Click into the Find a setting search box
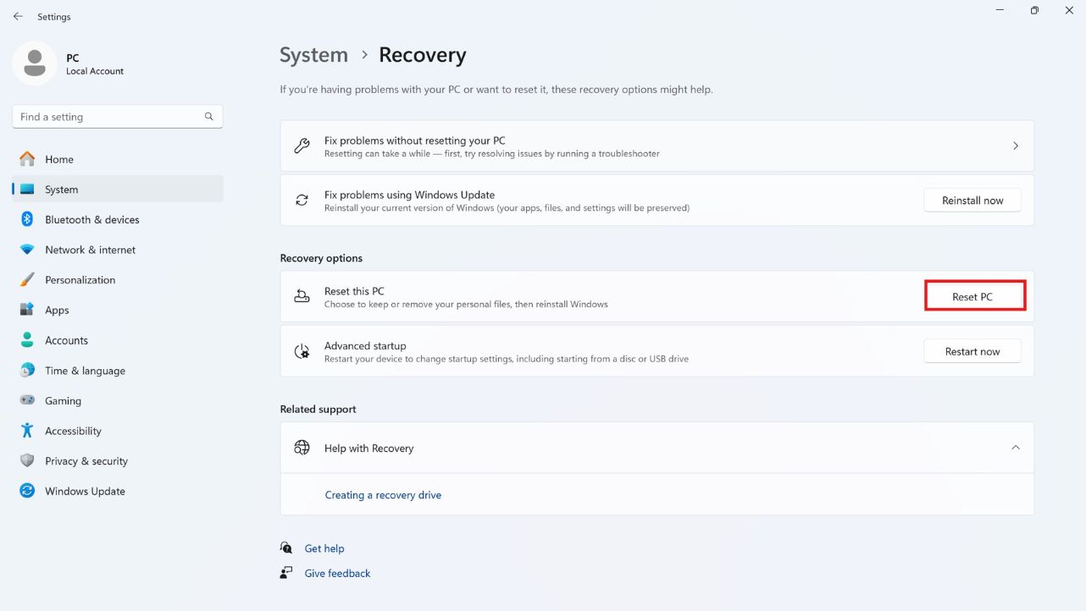Viewport: 1086px width, 611px height. 118,117
